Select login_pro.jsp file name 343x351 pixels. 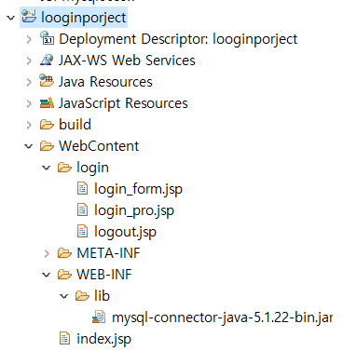[134, 210]
